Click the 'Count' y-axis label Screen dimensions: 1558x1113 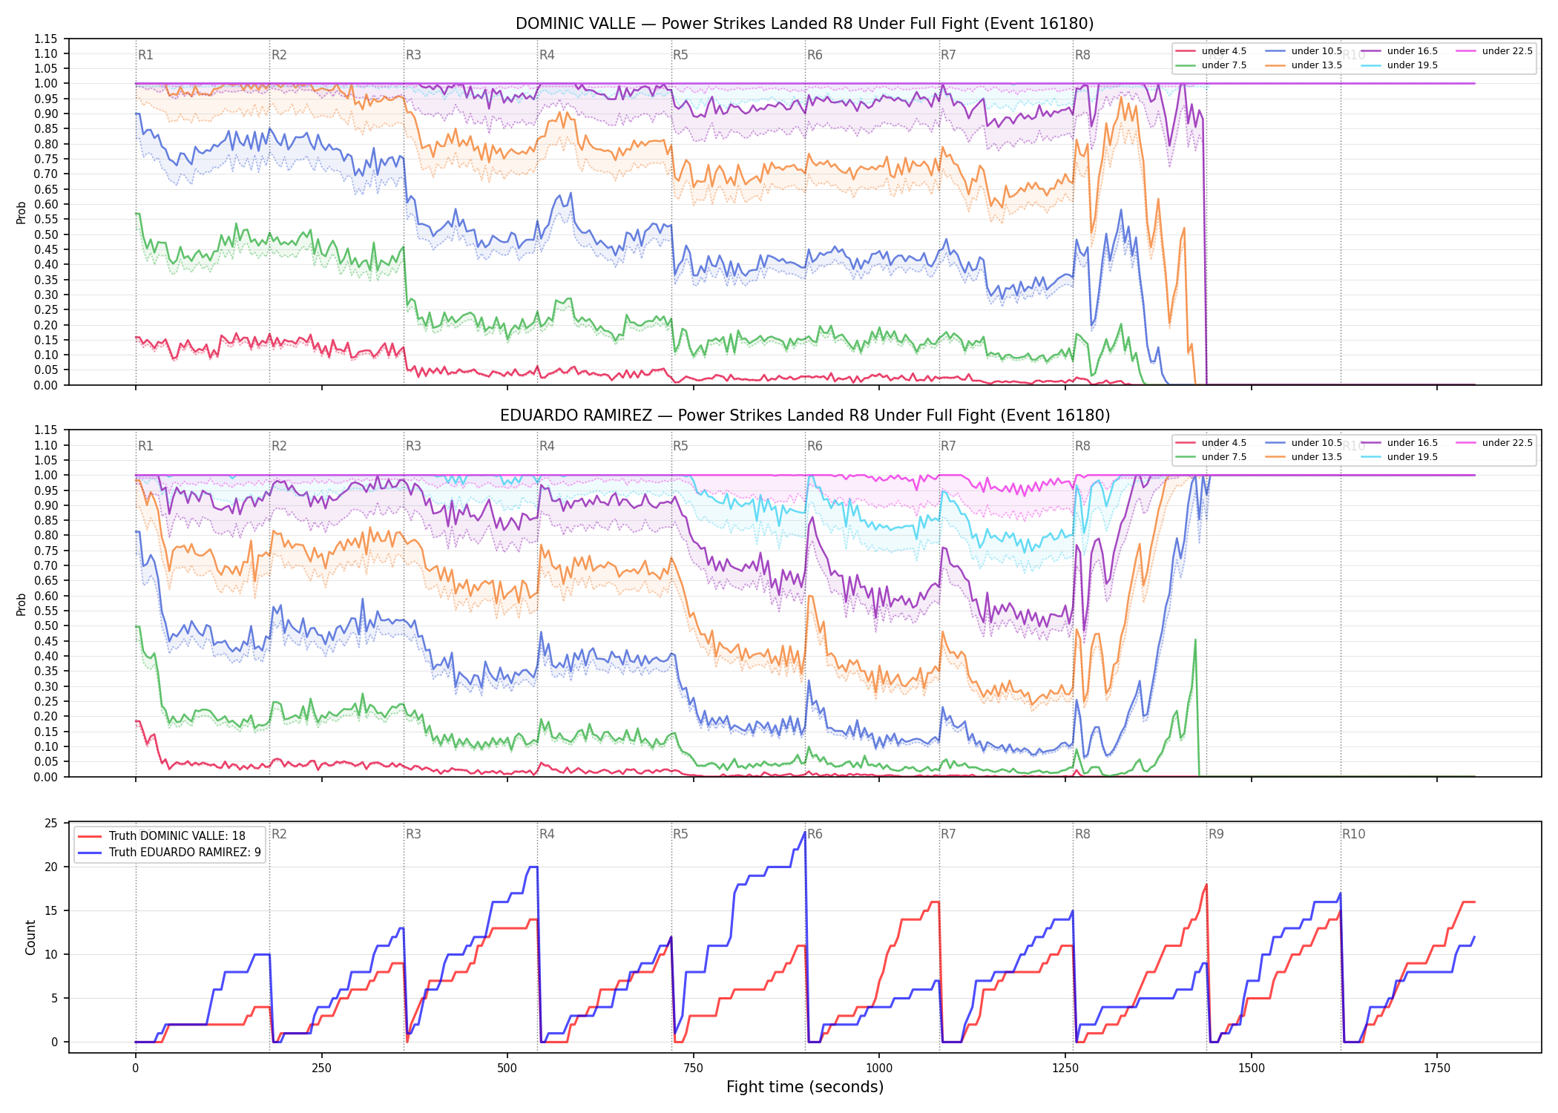[30, 937]
